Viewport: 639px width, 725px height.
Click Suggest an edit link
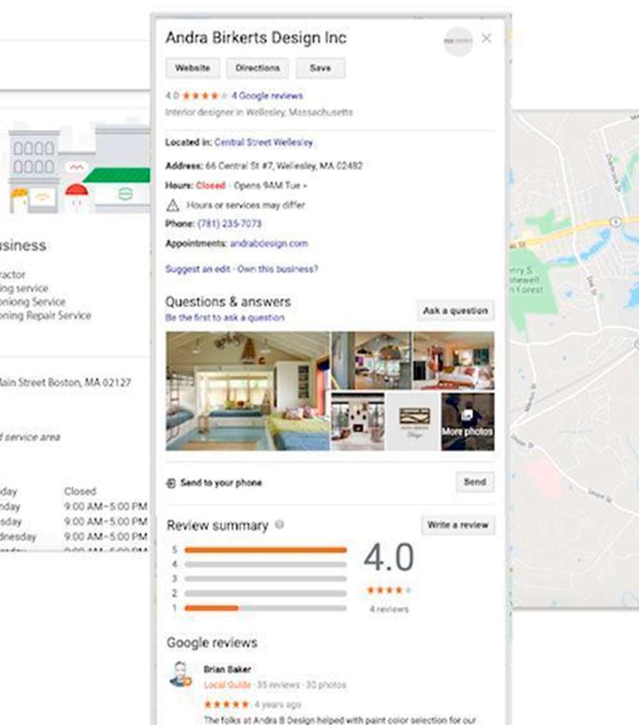click(198, 269)
